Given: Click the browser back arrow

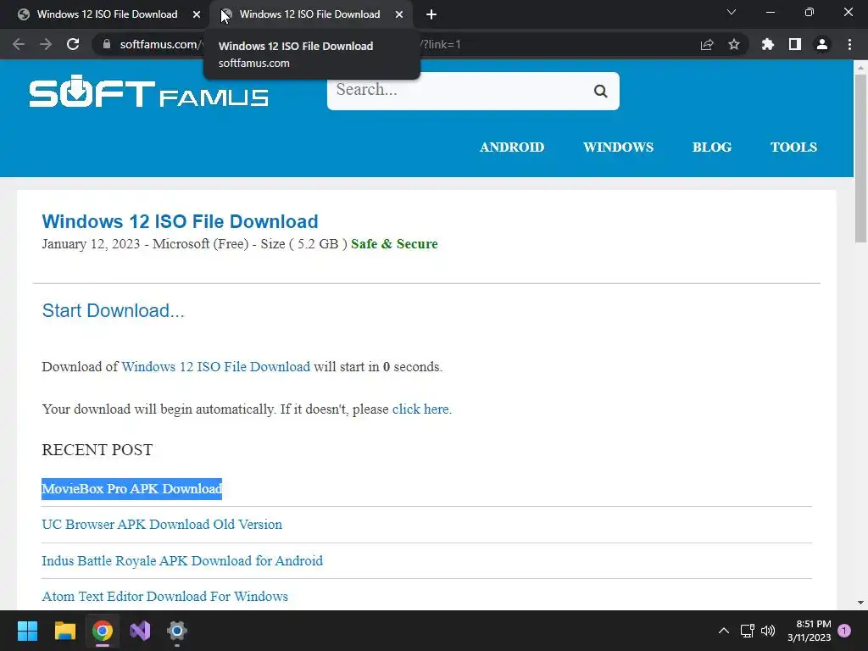Looking at the screenshot, I should pos(19,44).
